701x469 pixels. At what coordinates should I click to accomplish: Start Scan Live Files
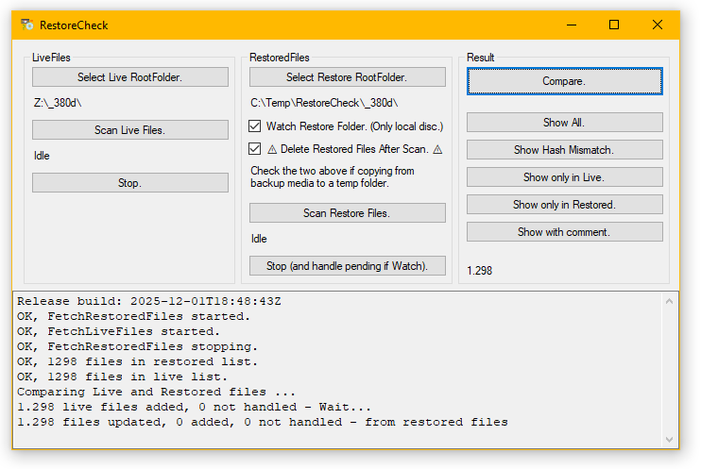click(x=130, y=129)
